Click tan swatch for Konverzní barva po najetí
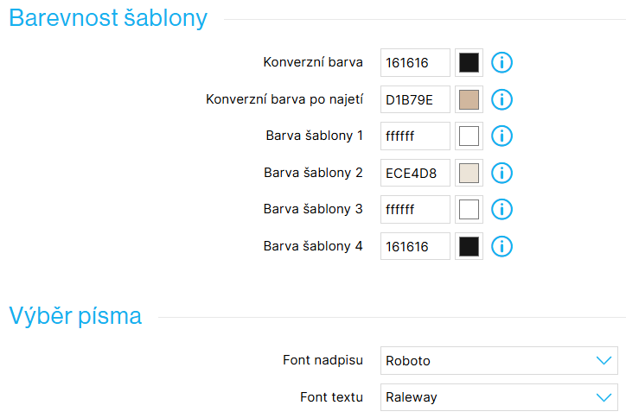The height and width of the screenshot is (418, 626). tap(469, 99)
